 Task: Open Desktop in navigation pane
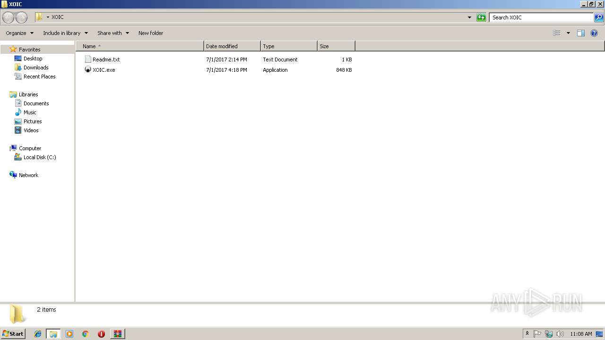(x=33, y=59)
